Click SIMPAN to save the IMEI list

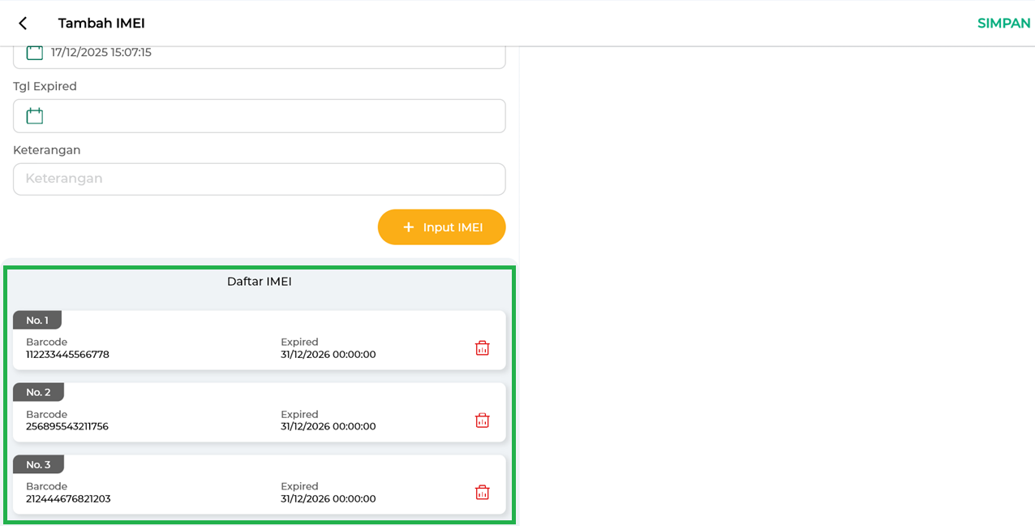(x=1003, y=24)
